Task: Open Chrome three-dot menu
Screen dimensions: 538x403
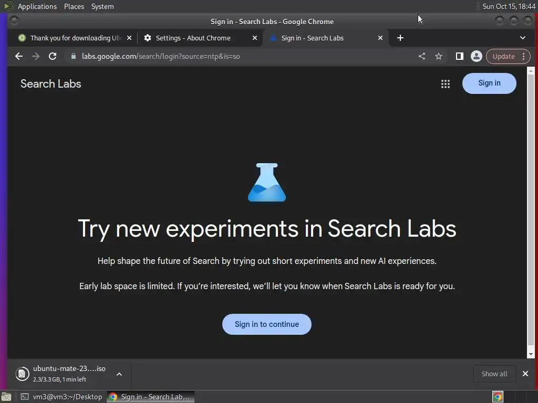Action: coord(524,56)
